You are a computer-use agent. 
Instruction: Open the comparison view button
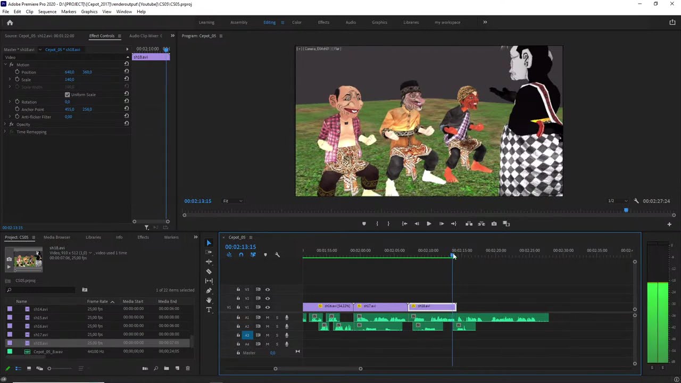pos(506,224)
